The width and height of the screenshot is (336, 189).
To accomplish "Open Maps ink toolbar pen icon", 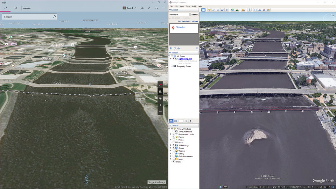I will pos(149,8).
